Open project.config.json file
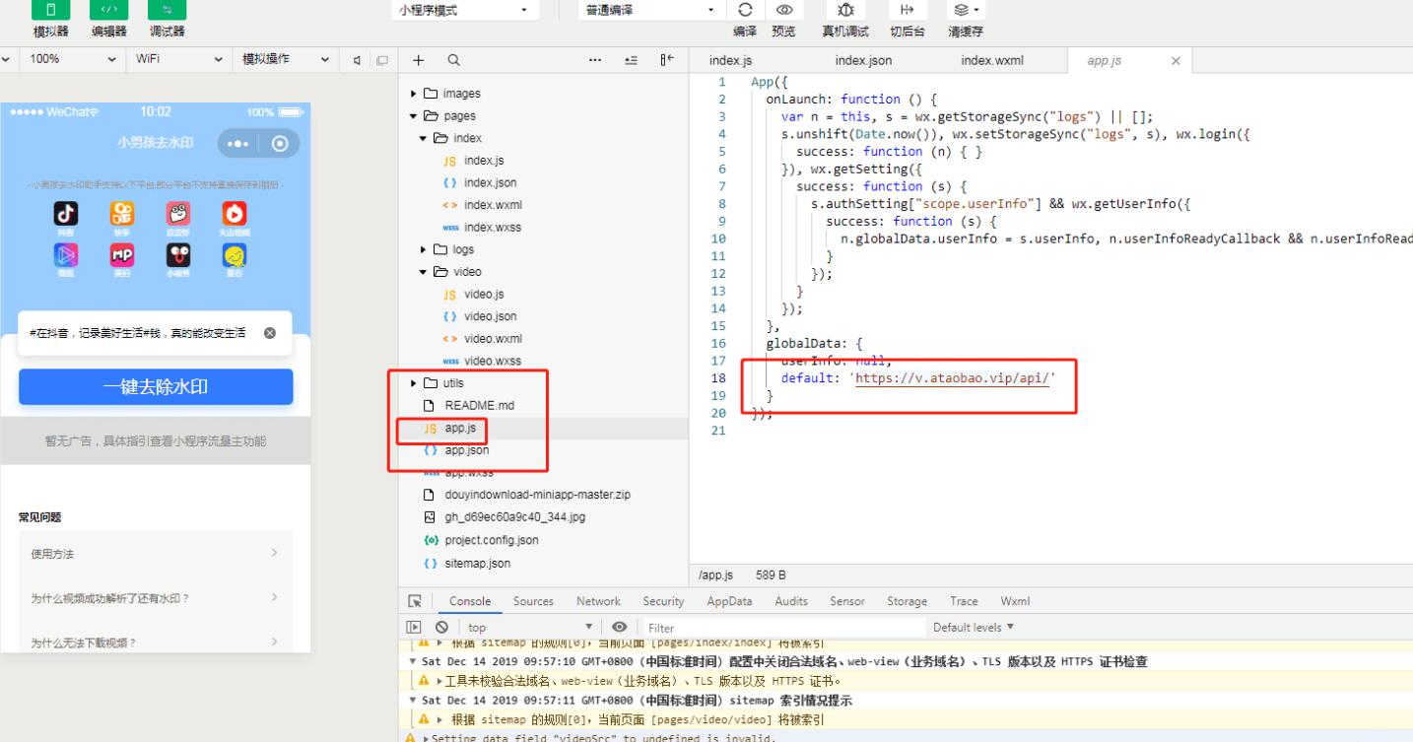This screenshot has height=742, width=1413. (x=491, y=540)
